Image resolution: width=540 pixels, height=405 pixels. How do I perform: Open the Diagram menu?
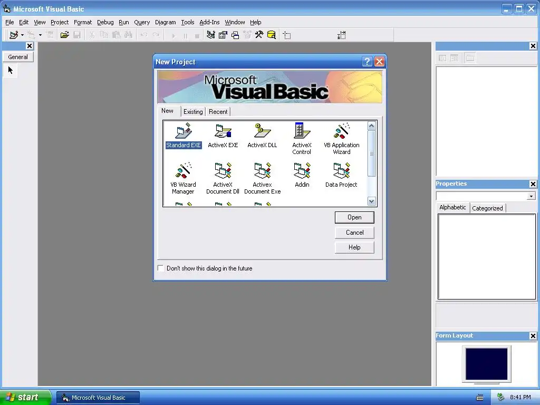click(x=165, y=22)
